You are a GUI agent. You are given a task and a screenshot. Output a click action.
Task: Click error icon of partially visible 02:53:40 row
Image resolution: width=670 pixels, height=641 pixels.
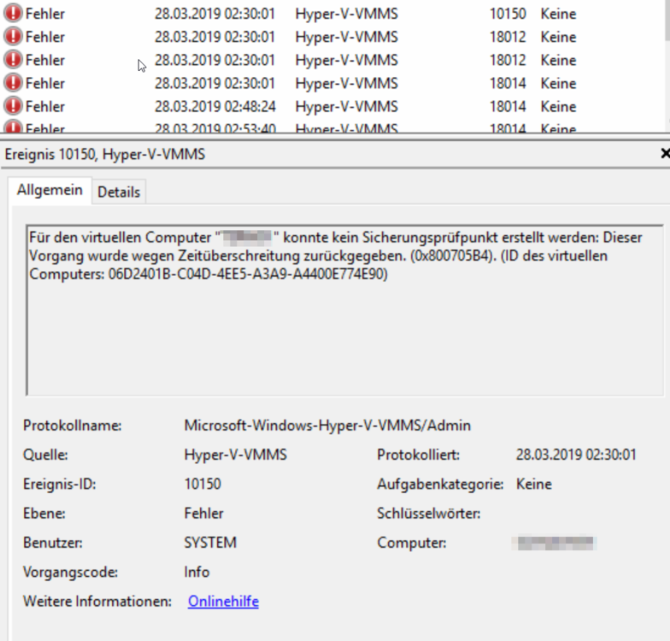coord(14,128)
